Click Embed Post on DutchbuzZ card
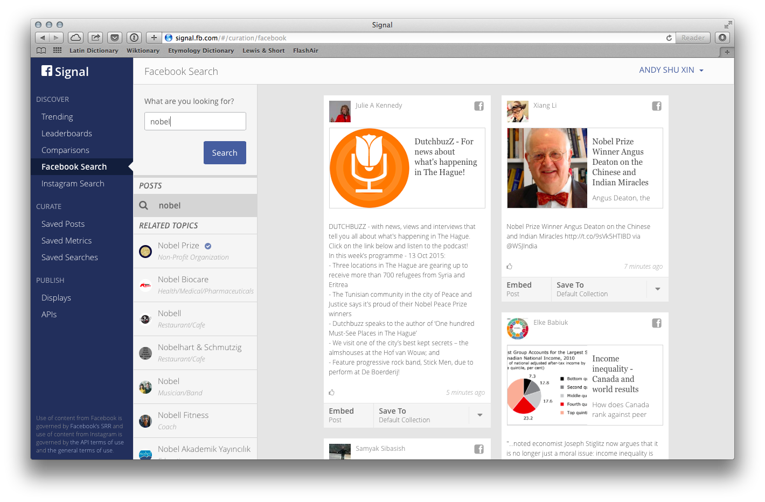The height and width of the screenshot is (502, 765). 349,415
